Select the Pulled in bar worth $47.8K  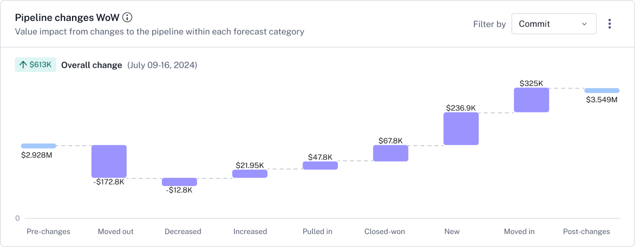click(320, 165)
